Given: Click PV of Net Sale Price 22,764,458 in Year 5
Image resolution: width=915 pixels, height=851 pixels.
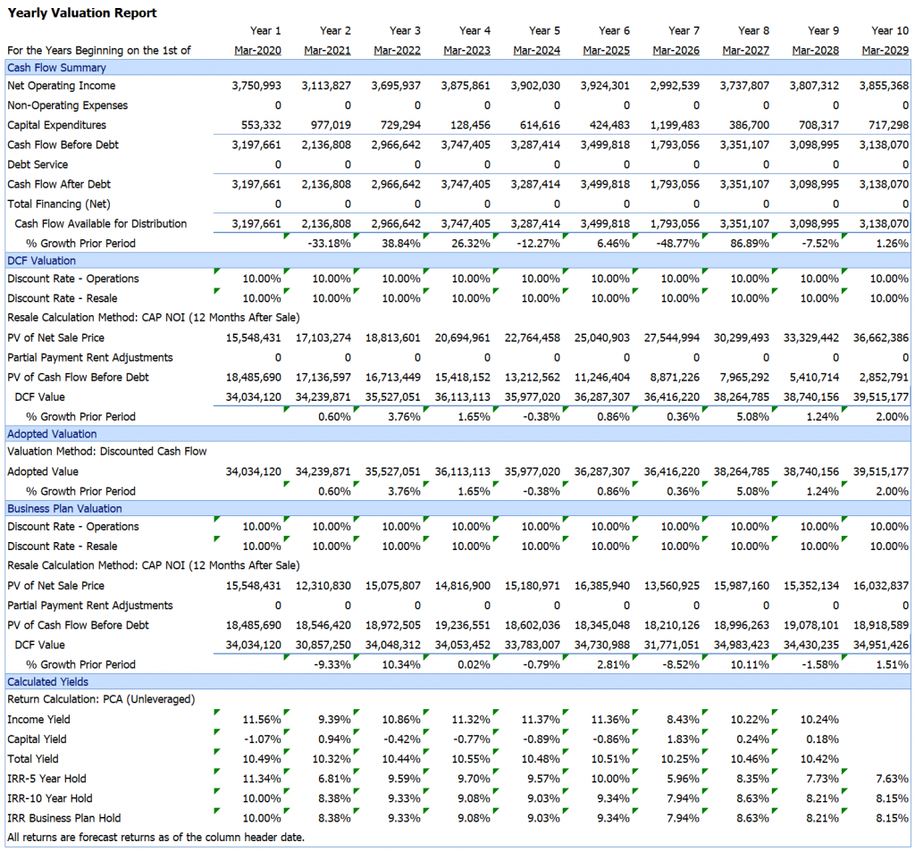Looking at the screenshot, I should pos(533,338).
